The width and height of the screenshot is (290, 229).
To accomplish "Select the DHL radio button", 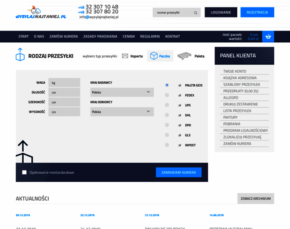I will tap(167, 115).
